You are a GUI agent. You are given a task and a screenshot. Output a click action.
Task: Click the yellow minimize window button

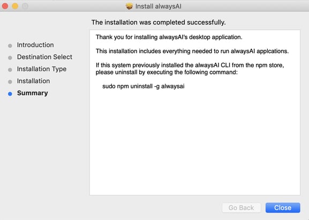point(15,6)
